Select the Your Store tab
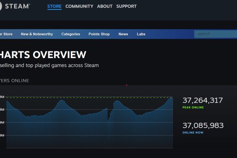The image size is (237, 158). pos(6,34)
